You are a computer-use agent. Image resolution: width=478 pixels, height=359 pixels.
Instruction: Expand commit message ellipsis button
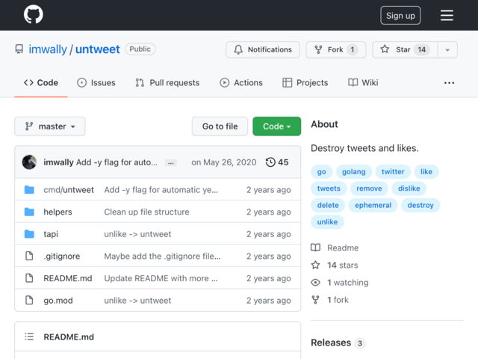tap(171, 163)
